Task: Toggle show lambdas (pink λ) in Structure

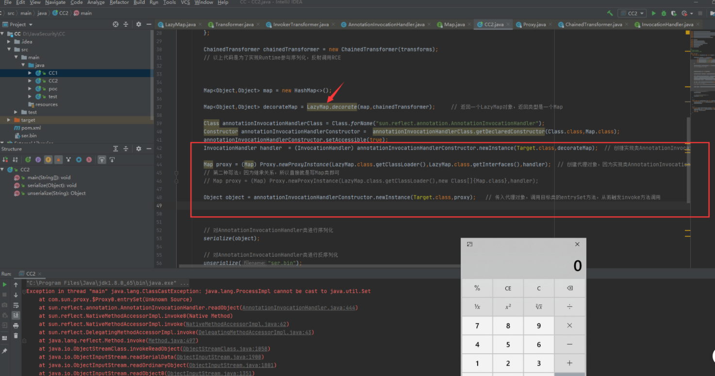Action: (89, 159)
